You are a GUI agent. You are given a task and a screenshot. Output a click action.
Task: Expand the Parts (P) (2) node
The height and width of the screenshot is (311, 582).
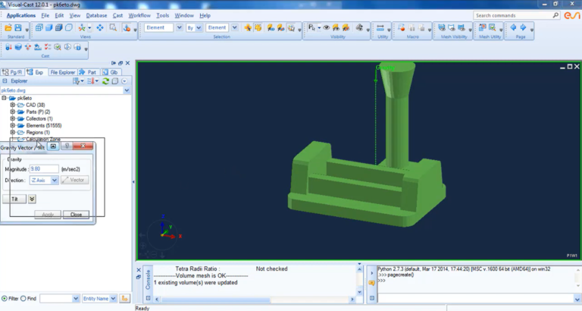(12, 112)
